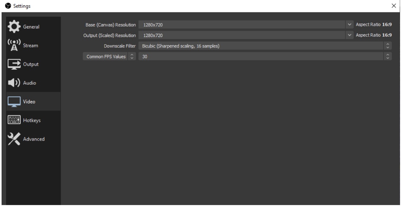Open the Common FPS Values type selector
The height and width of the screenshot is (206, 401).
(x=109, y=57)
